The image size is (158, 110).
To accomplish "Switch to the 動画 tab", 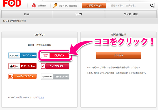I will click(x=27, y=14).
